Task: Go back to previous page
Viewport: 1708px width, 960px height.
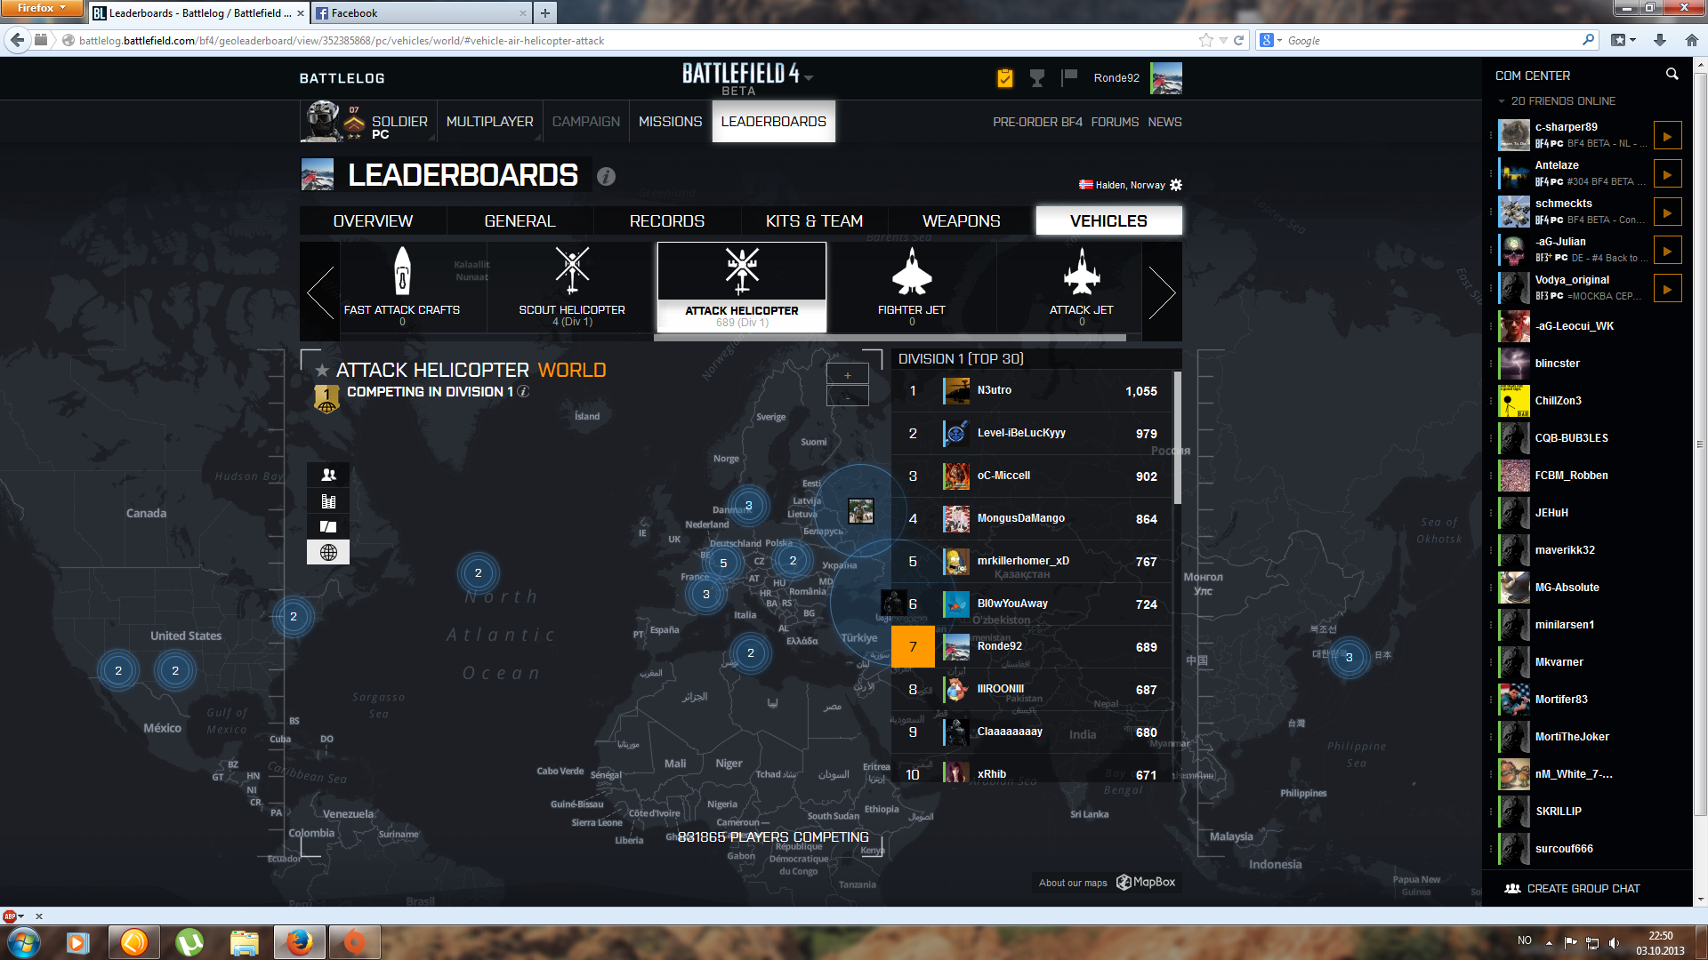Action: [x=17, y=40]
